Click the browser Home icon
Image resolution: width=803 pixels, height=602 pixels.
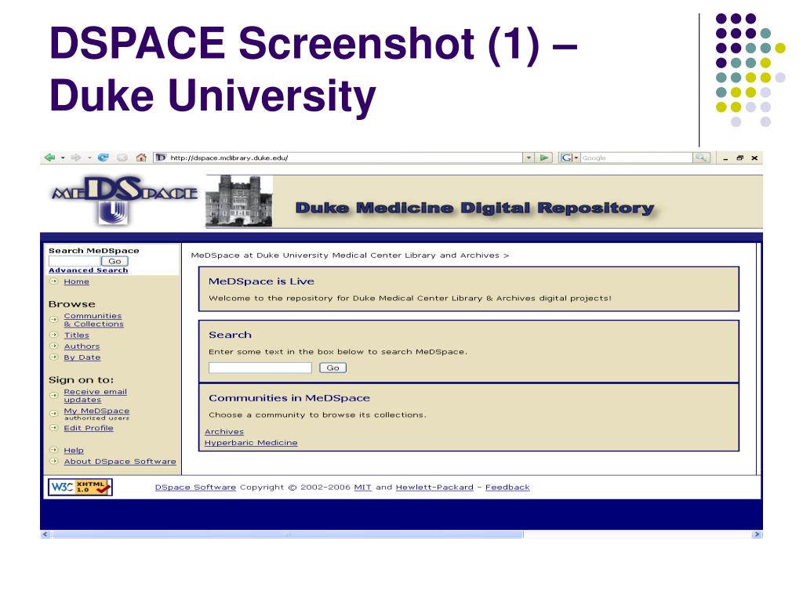[141, 158]
